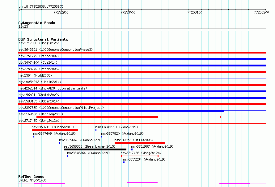Viewport: 275px width, 187px height.
Task: Click small blue marker under nsv3347409
Action: click(x=34, y=137)
